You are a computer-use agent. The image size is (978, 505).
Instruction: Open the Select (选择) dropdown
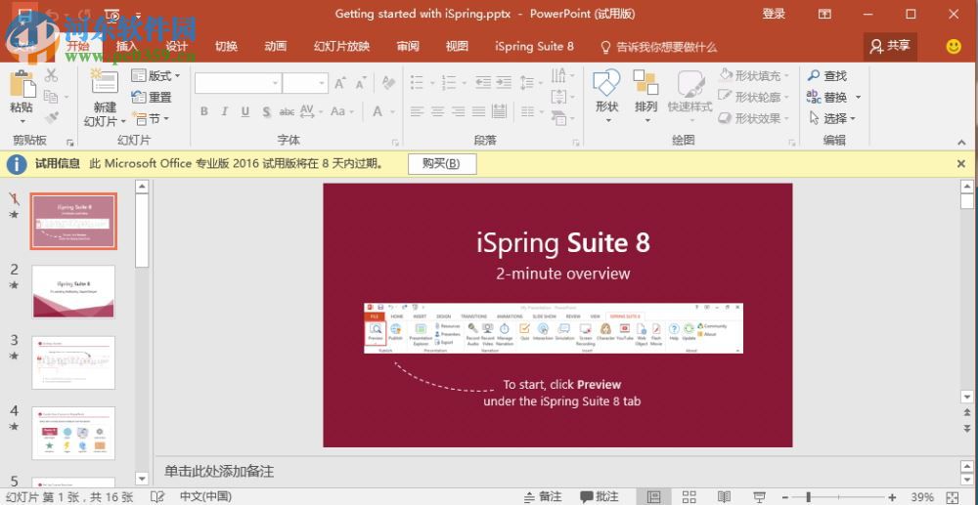(x=832, y=118)
